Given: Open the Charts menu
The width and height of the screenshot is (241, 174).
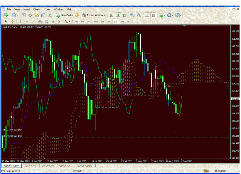Looking at the screenshot, I should pos(37,9).
